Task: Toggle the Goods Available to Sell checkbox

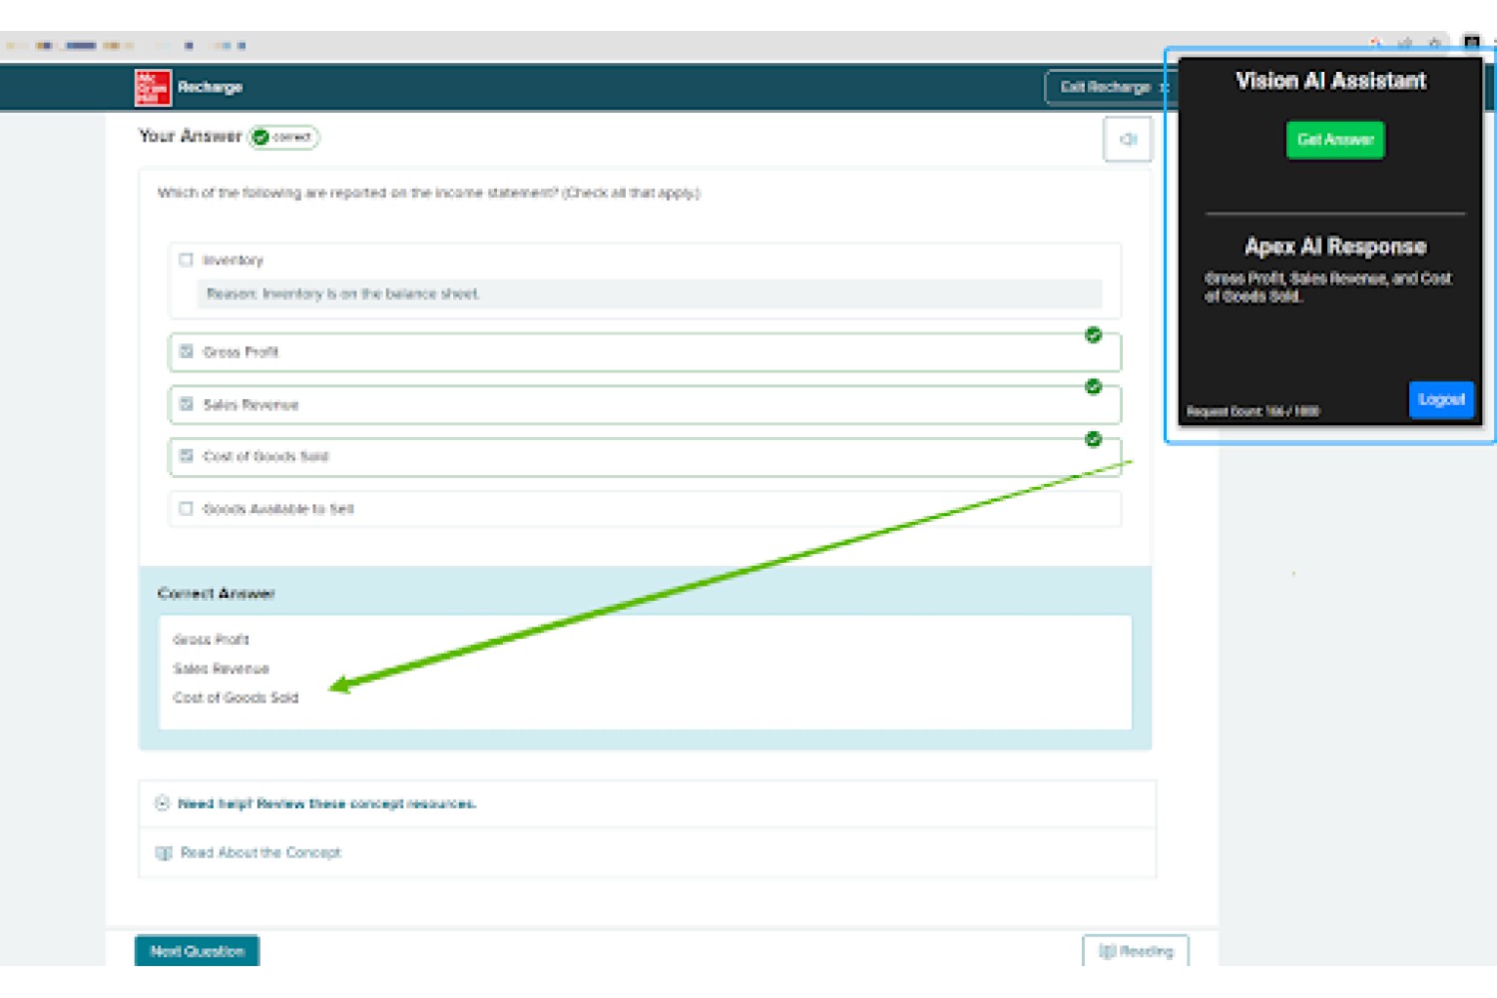Action: coord(186,509)
